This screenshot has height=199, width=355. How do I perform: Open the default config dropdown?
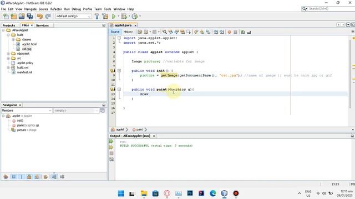(73, 16)
